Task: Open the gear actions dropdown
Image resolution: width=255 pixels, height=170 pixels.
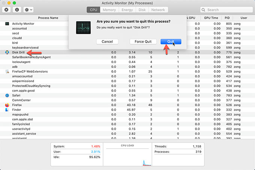Action: tap(28, 10)
